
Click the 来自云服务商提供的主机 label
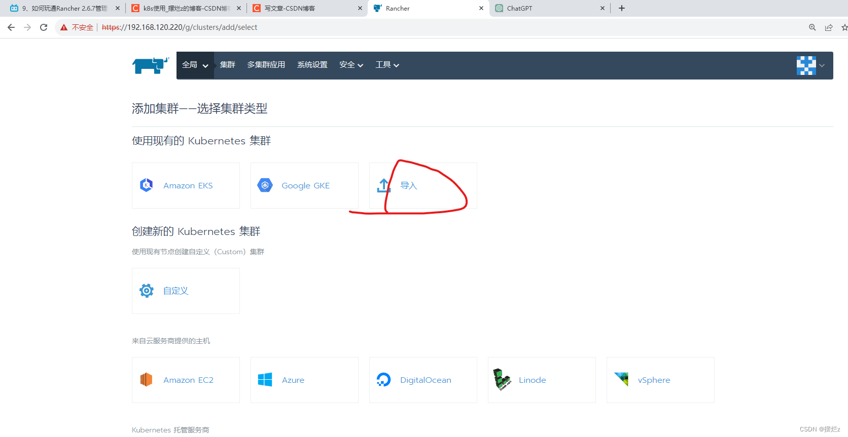coord(171,341)
